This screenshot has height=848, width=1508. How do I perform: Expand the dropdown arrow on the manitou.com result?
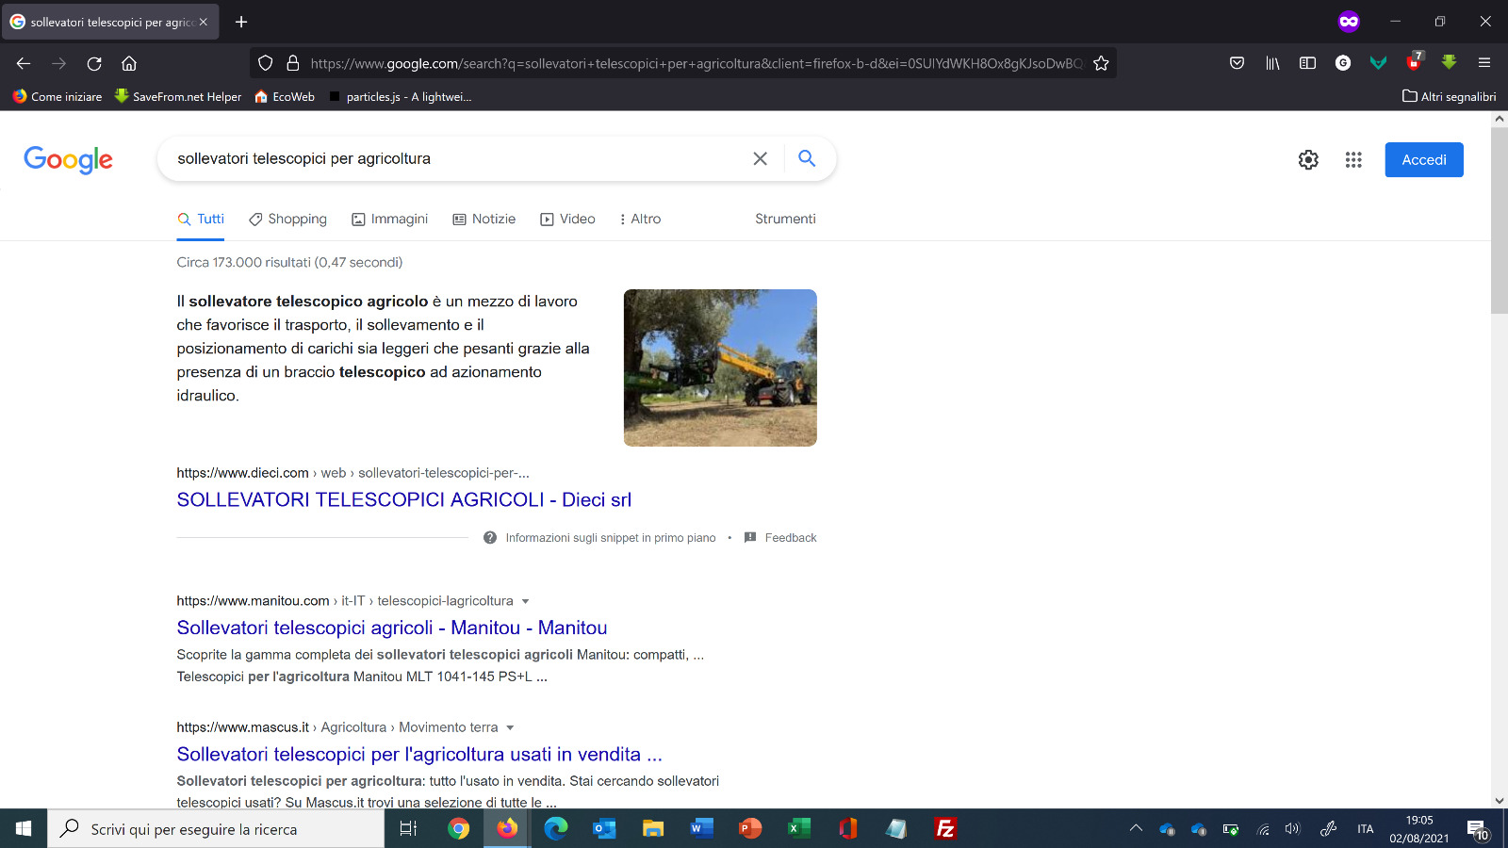pos(526,600)
